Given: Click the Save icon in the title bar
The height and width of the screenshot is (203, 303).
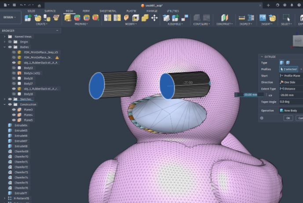Looking at the screenshot, I should click(14, 5).
